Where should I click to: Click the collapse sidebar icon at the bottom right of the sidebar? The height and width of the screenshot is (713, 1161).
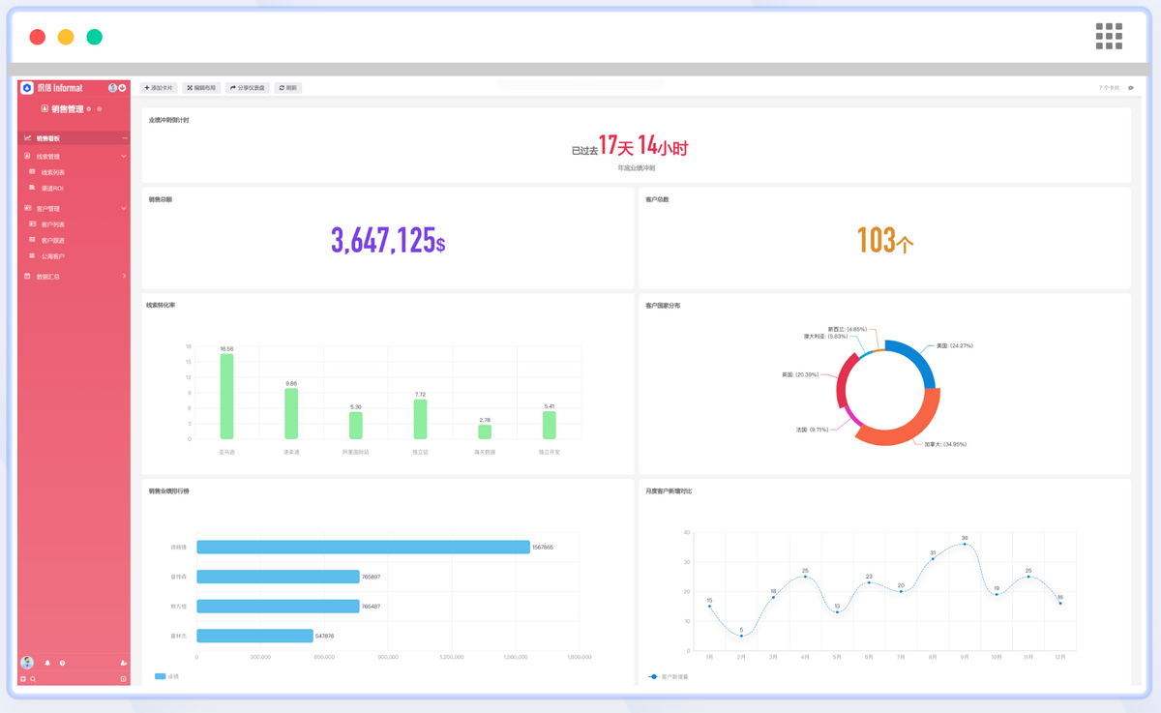(124, 679)
